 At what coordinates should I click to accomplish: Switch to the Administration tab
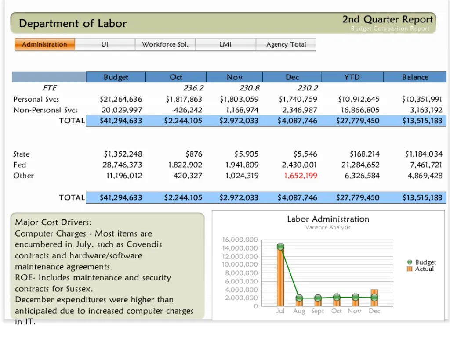[x=44, y=44]
